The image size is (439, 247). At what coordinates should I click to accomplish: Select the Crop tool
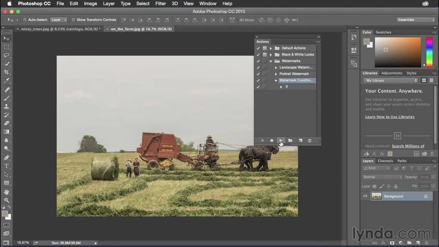(7, 72)
